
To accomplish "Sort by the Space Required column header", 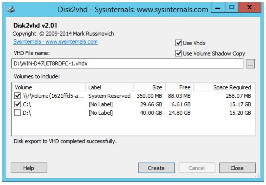I will [x=224, y=87].
